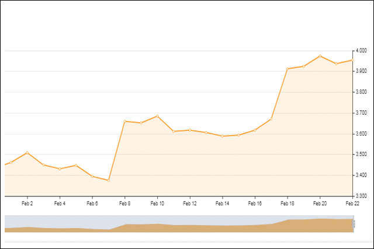The image size is (374, 249).
Task: Select the data point above Feb 6
Action: click(92, 177)
